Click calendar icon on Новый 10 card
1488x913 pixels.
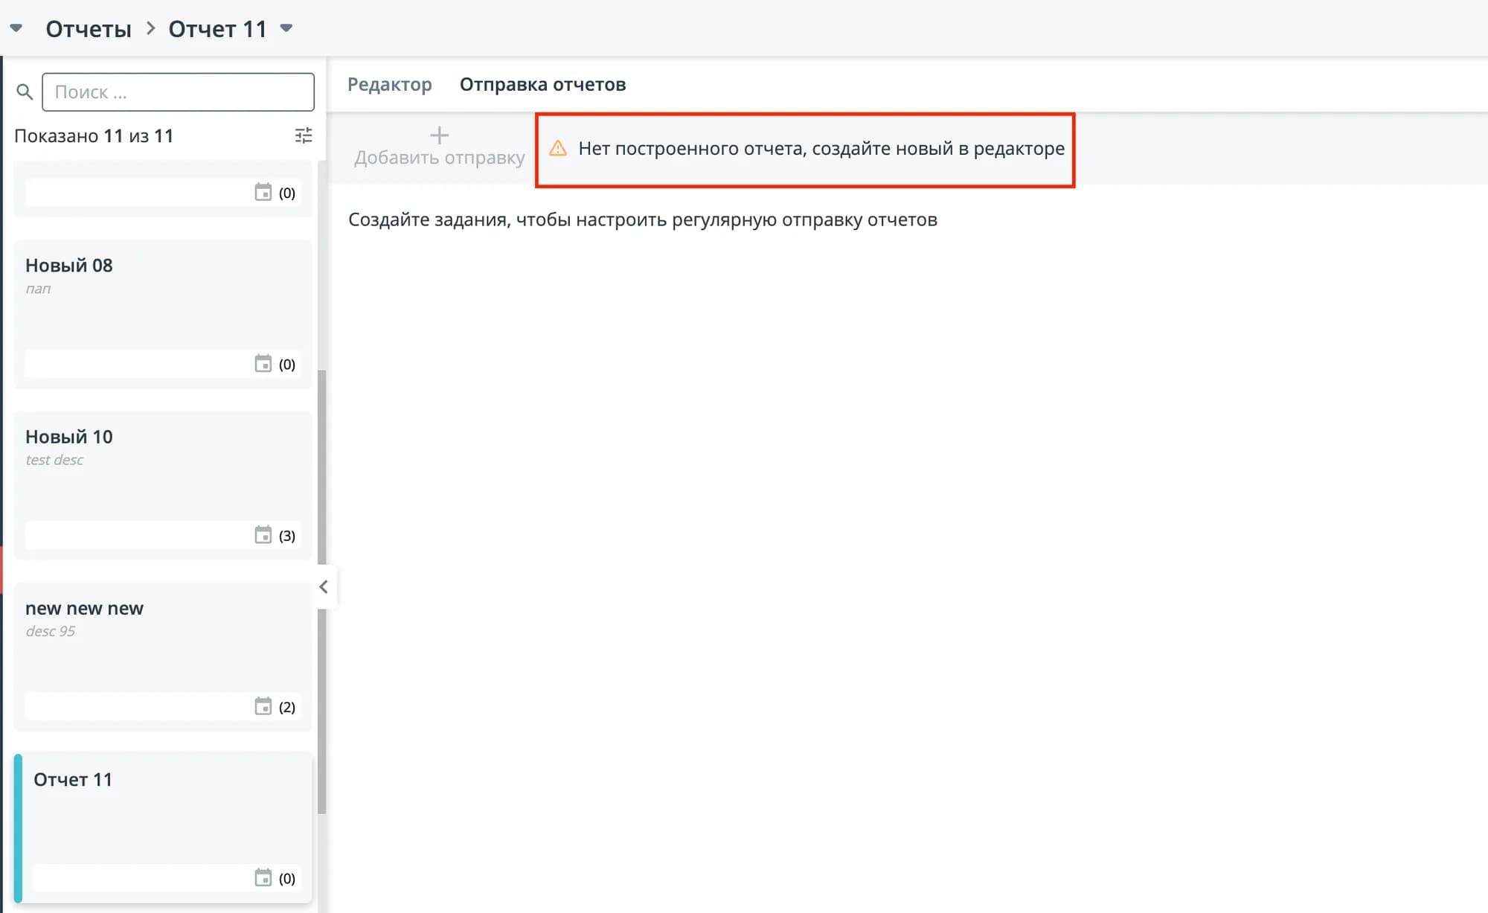(263, 535)
